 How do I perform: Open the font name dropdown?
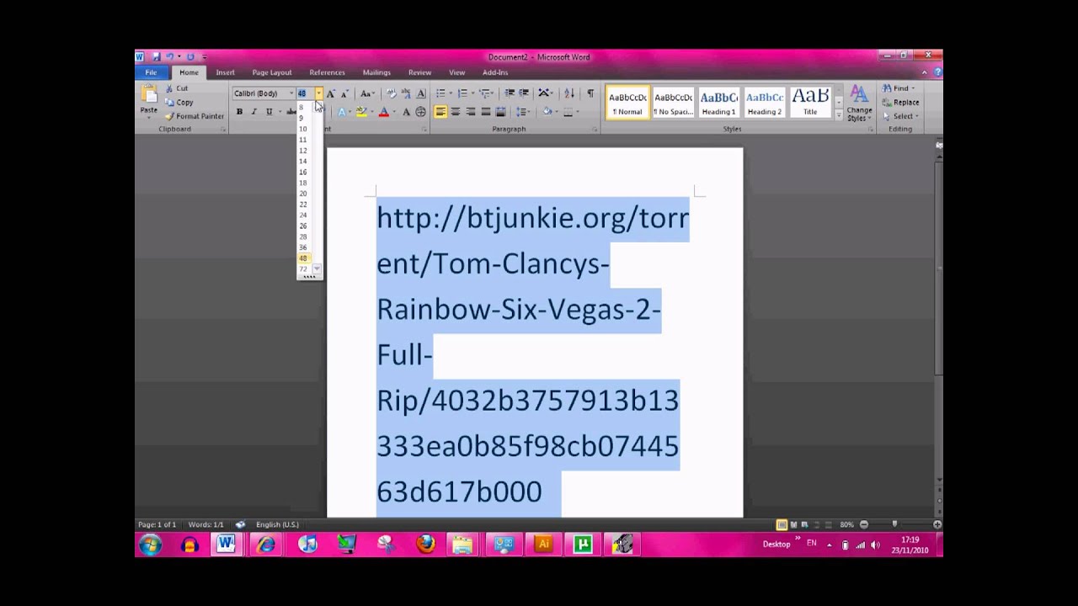click(291, 93)
